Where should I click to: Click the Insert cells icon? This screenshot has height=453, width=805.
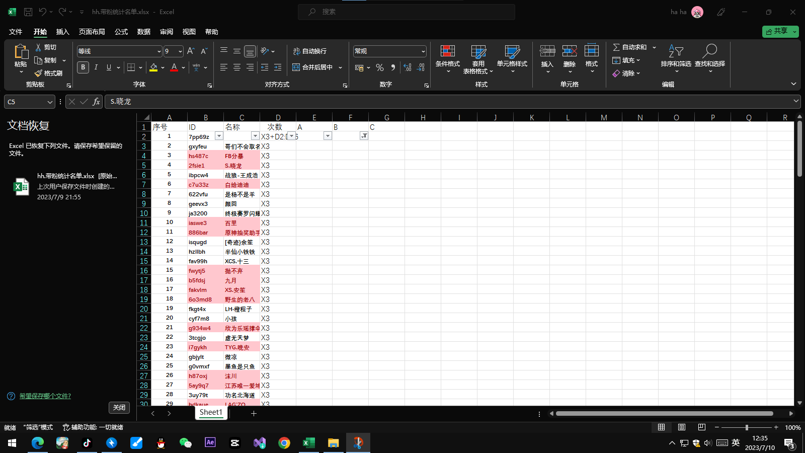point(547,51)
